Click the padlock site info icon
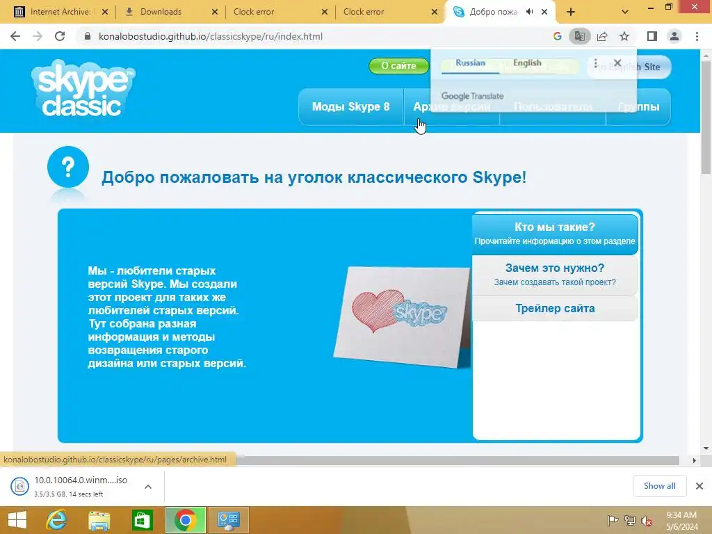Screen dimensions: 712x534 pos(88,36)
